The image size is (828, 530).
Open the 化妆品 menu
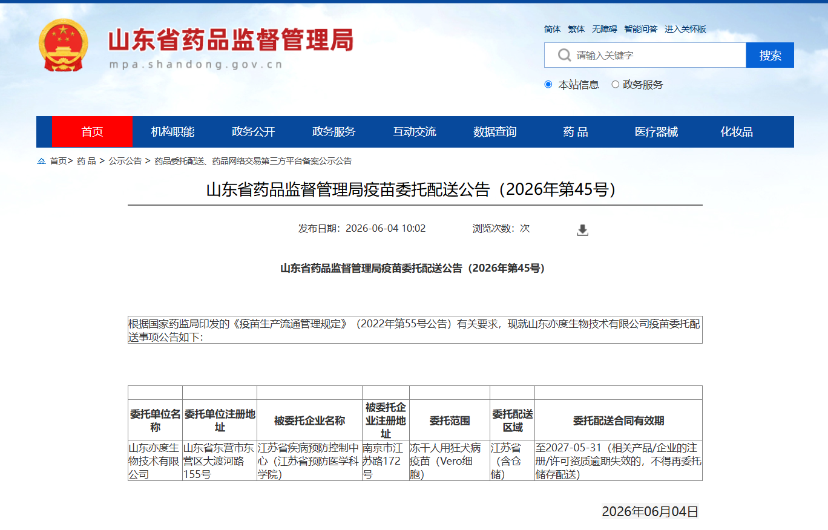click(737, 132)
